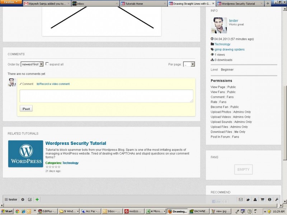Click the green plus icon in member toolbar

tap(37, 200)
